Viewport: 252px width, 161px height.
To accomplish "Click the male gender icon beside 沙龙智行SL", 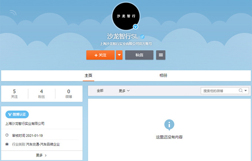I will (142, 37).
